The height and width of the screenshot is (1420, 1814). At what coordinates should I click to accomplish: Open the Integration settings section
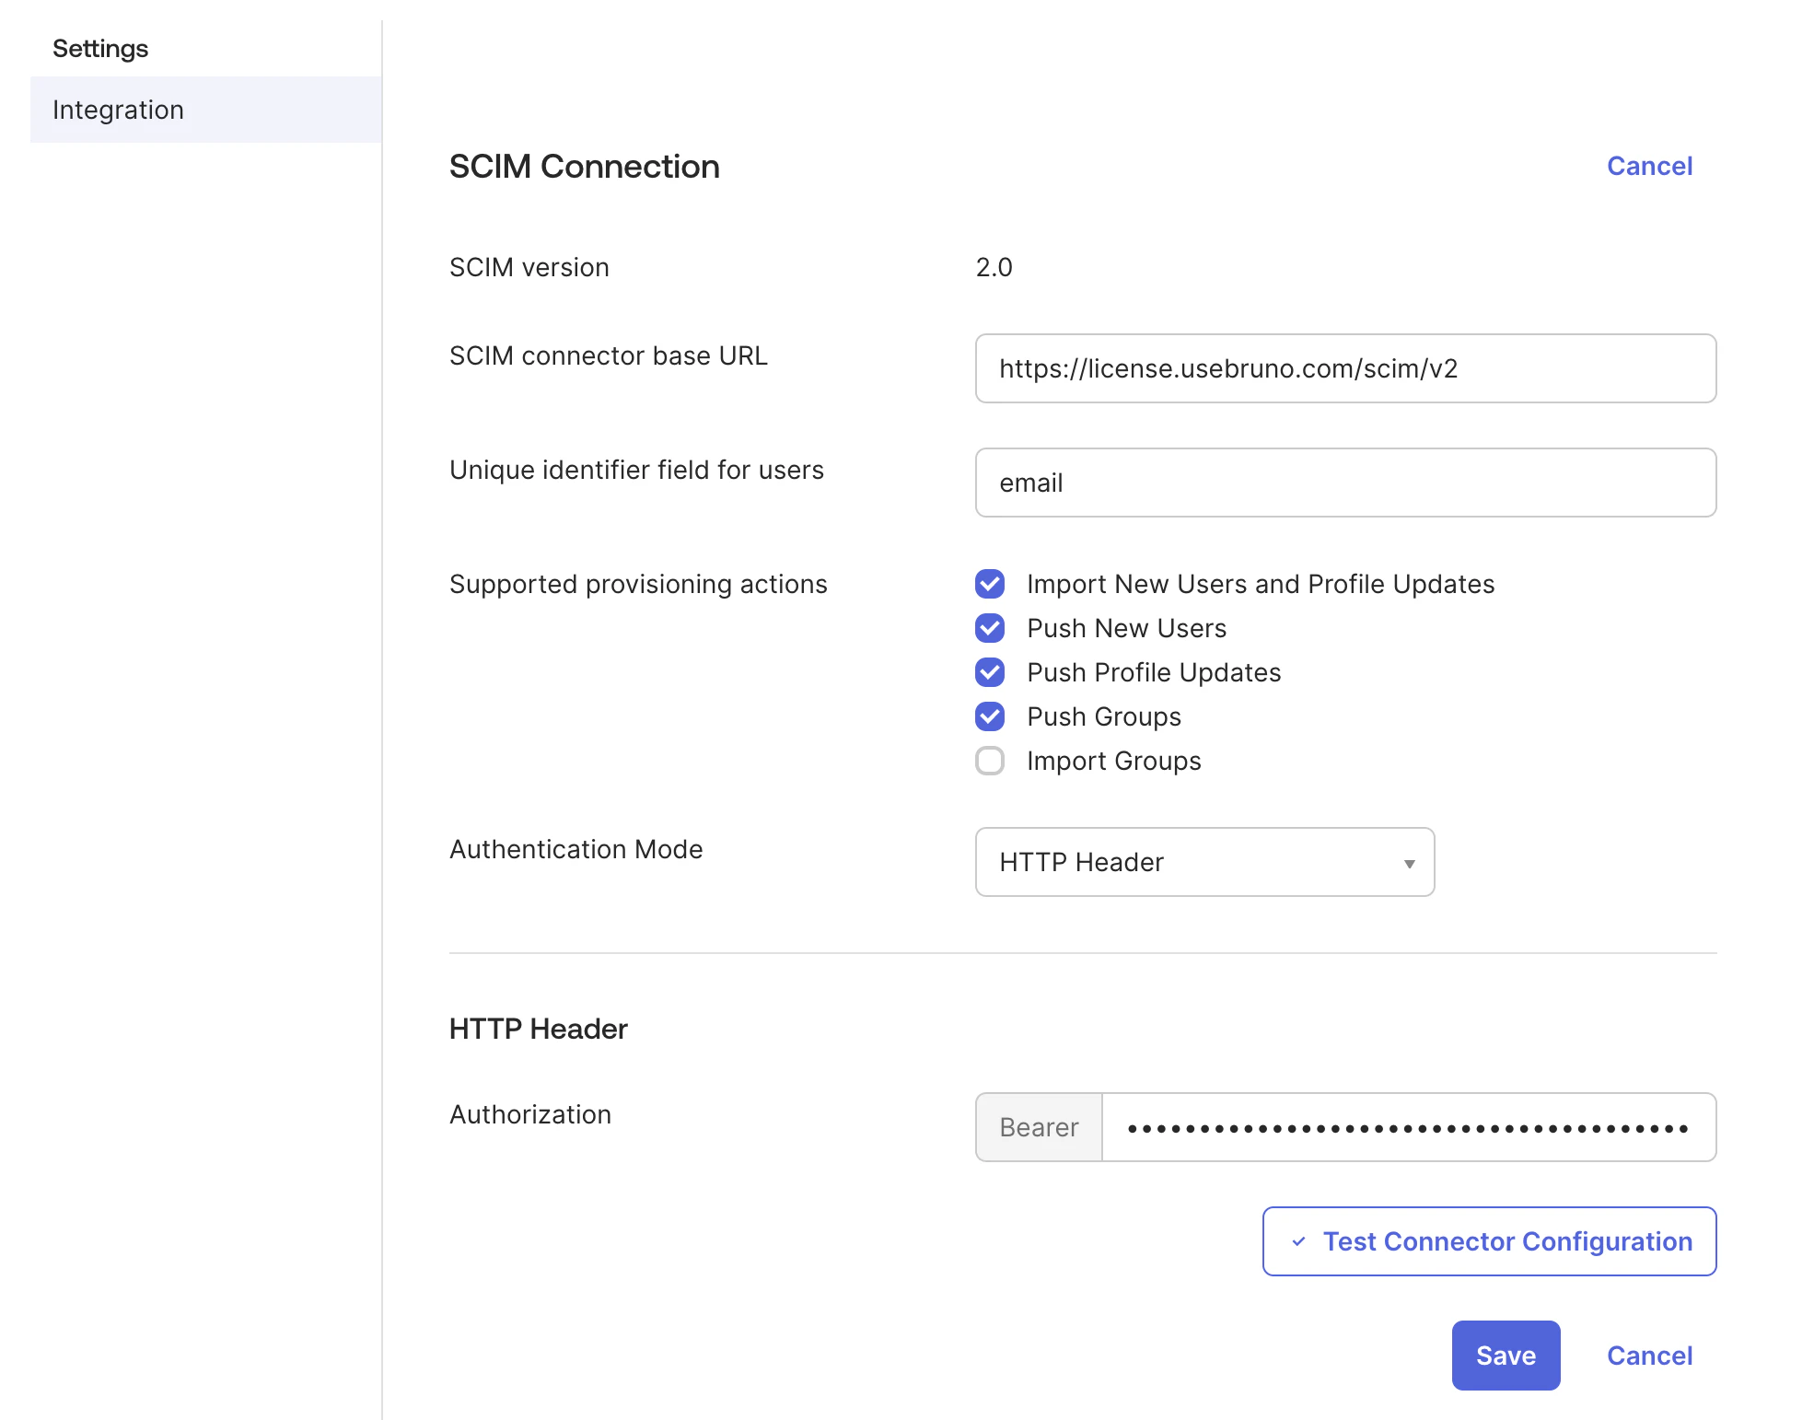click(x=118, y=110)
